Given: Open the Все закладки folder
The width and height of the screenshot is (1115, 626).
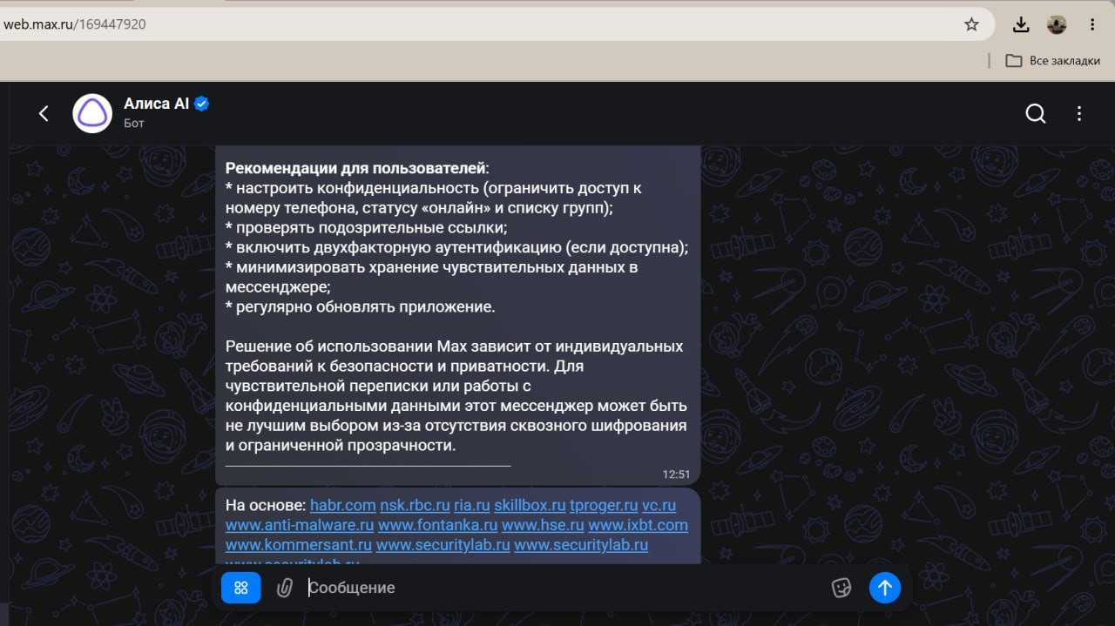Looking at the screenshot, I should point(1052,61).
